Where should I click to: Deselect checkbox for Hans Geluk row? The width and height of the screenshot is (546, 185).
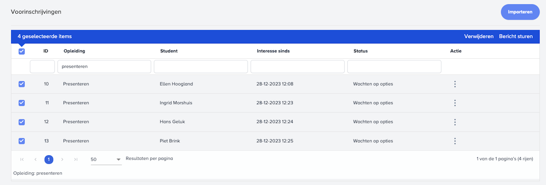click(x=22, y=122)
